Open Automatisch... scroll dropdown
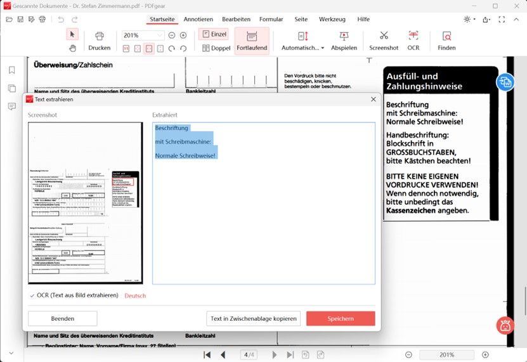Screen dimensions: 527x362 pos(303,41)
